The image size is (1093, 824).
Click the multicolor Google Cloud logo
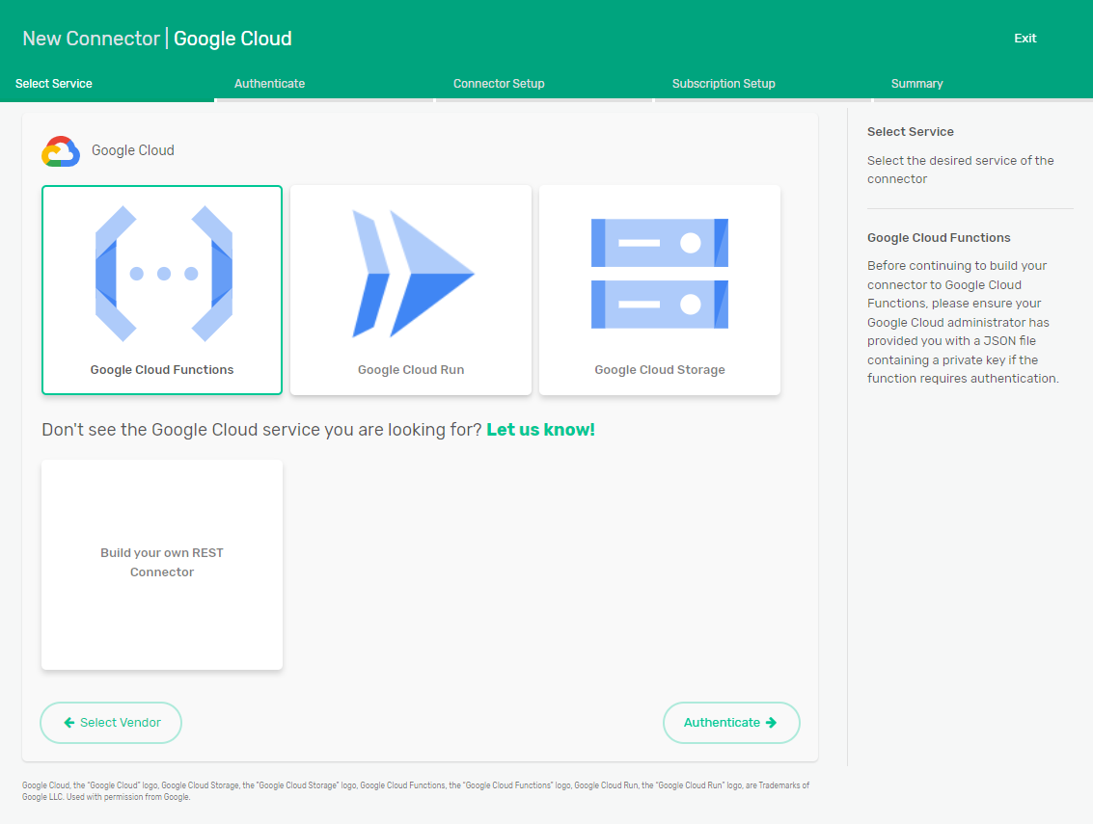coord(60,151)
